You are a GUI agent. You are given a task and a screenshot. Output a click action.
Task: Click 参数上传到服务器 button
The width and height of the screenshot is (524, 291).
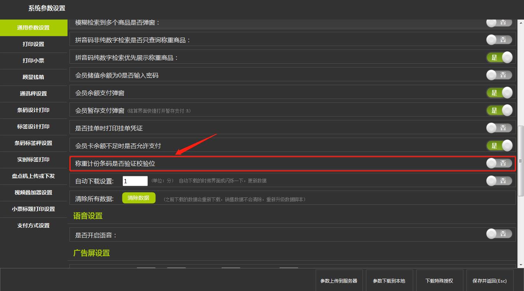click(x=339, y=281)
